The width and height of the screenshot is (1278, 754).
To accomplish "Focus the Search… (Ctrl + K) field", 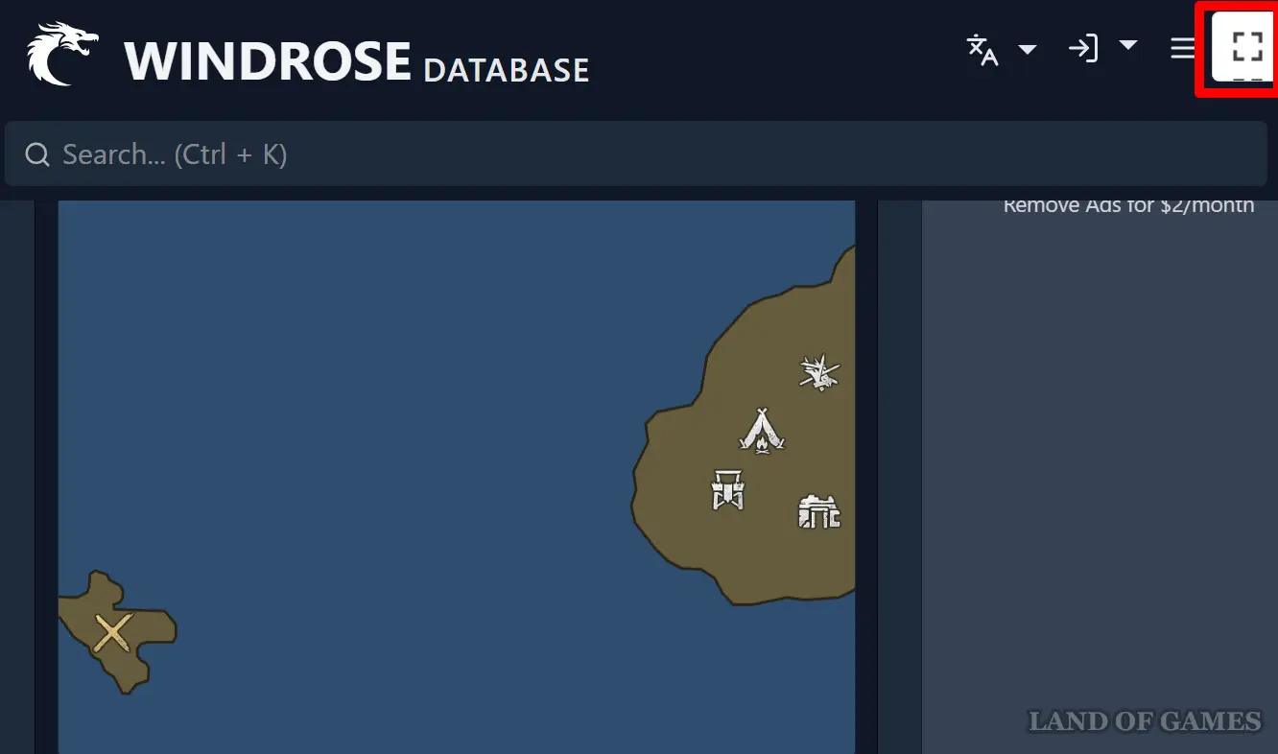I will click(x=633, y=154).
